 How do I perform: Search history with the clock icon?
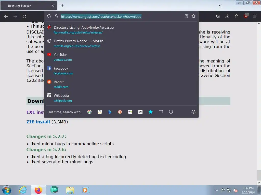coord(171,112)
